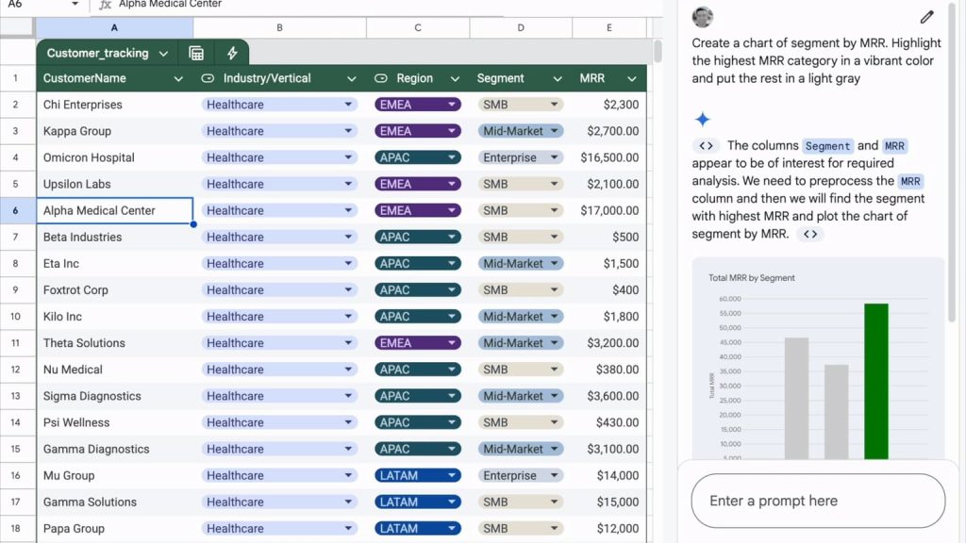Screen dimensions: 966x543
Task: Click the Enter a prompt here field
Action: tap(817, 501)
